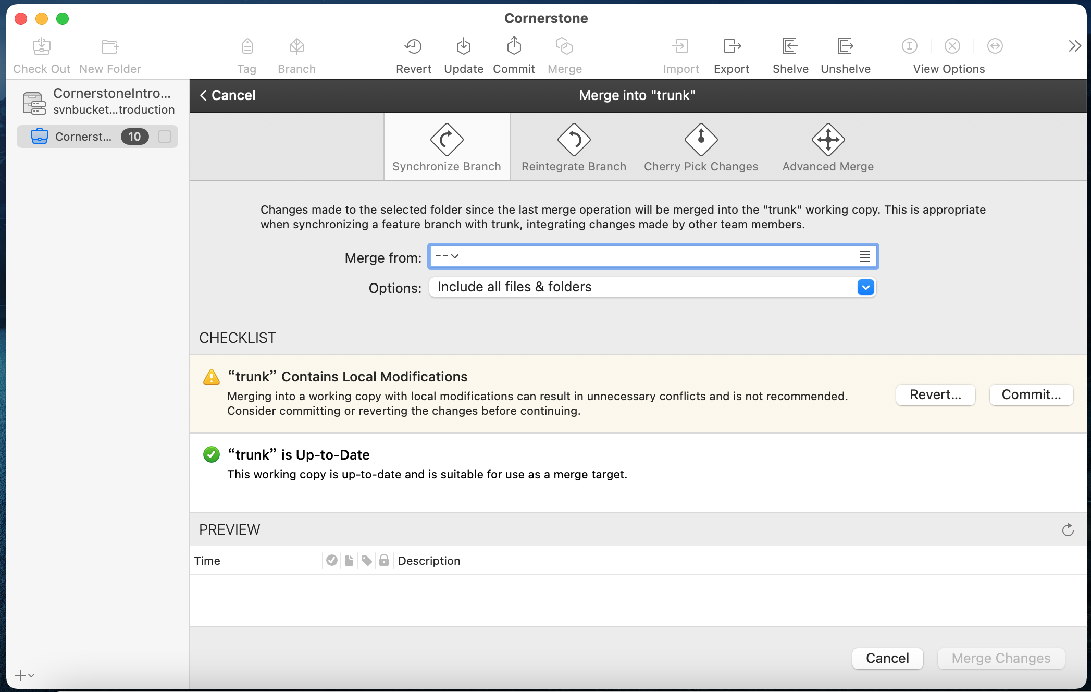Show more toolbar items via double chevron
The width and height of the screenshot is (1091, 692).
[x=1074, y=46]
